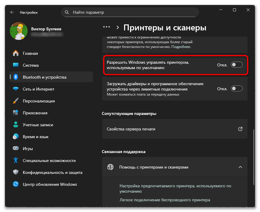Toggle Windows managing default printer switch

coord(237,65)
